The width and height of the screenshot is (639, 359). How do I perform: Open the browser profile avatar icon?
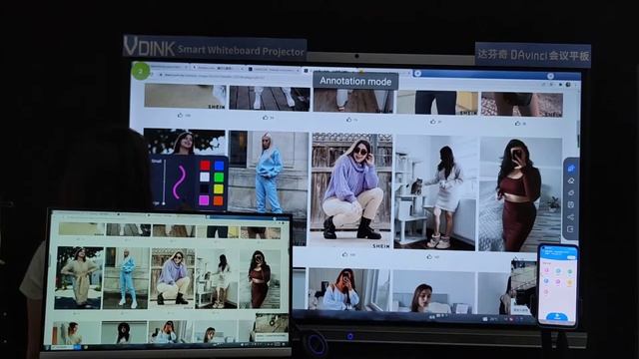coord(568,84)
